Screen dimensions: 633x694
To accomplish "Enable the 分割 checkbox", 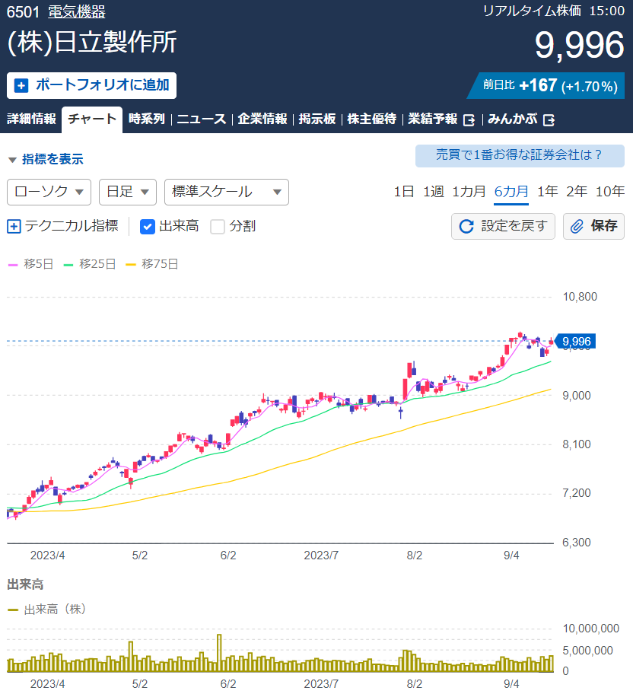I will point(218,227).
